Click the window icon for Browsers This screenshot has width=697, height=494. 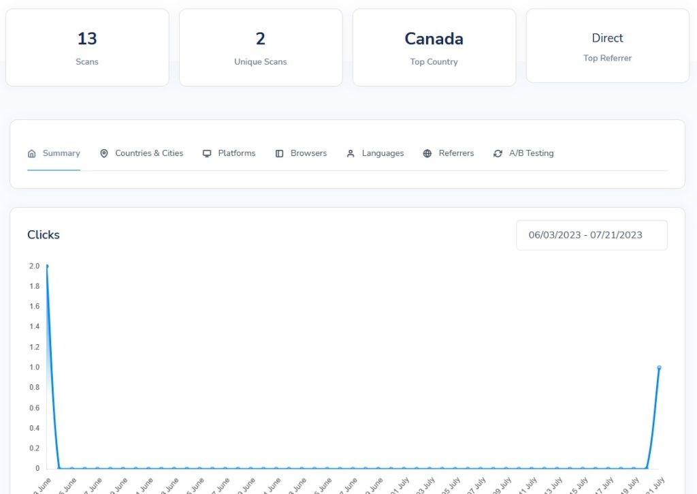click(x=279, y=153)
